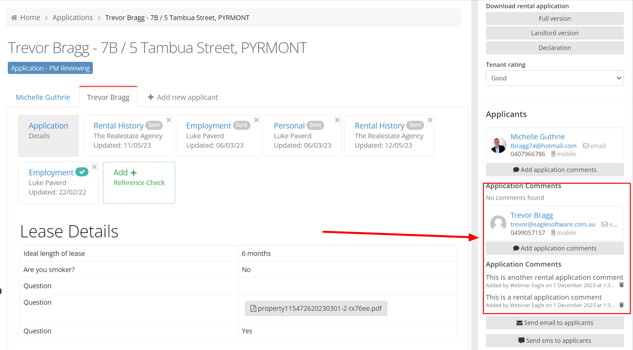Click the Home icon in breadcrumb
This screenshot has height=350, width=633.
coord(14,18)
